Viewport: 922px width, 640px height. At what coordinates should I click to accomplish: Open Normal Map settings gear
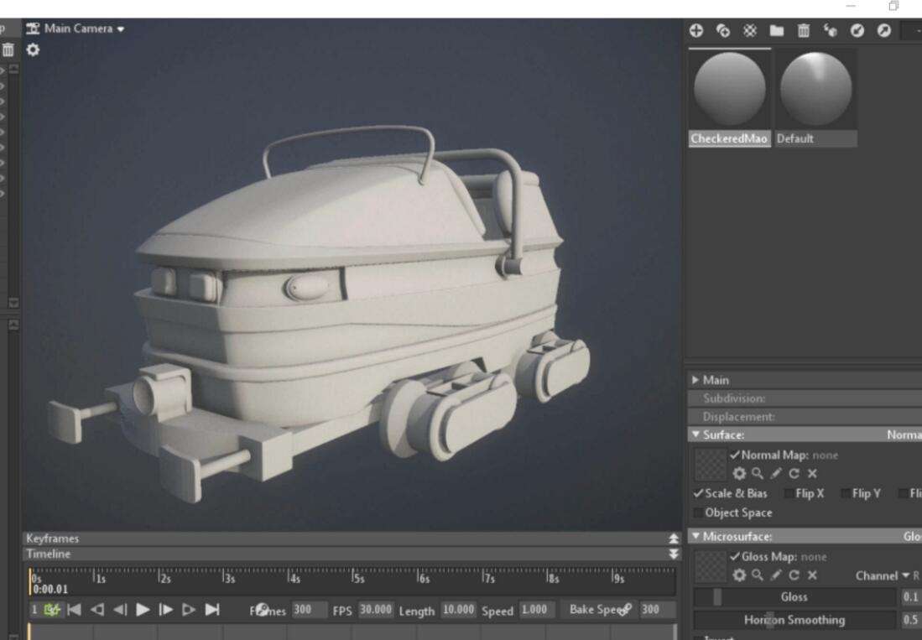[739, 474]
